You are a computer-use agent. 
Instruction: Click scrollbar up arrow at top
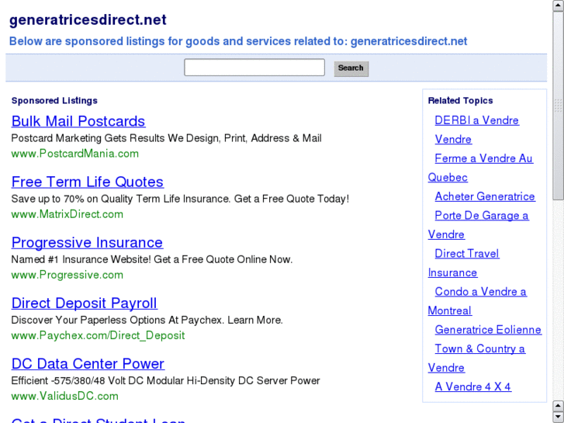559,5
